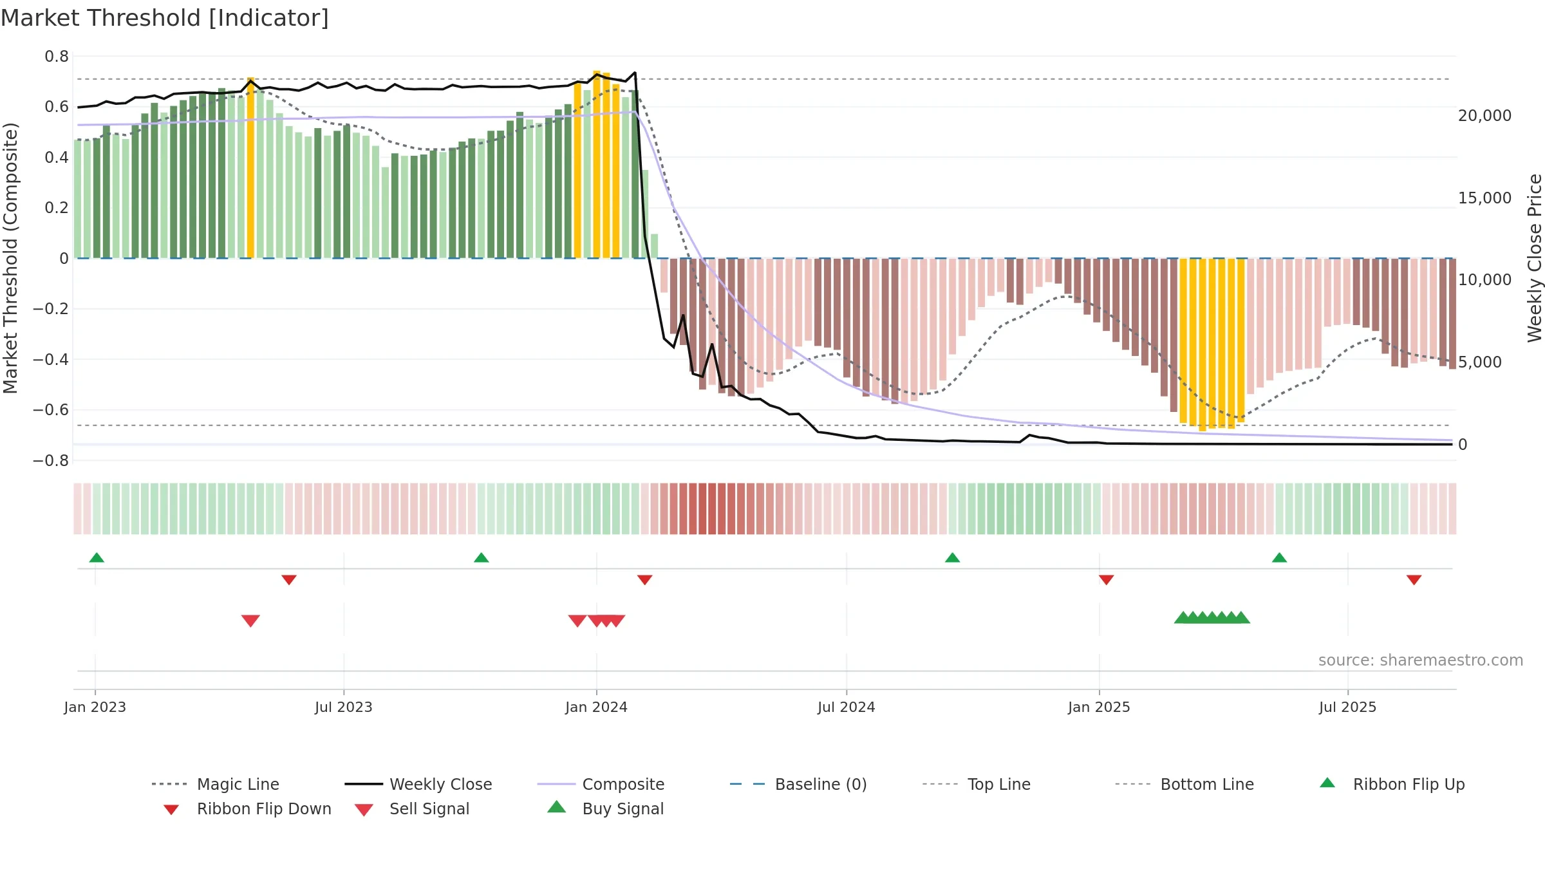This screenshot has width=1545, height=869.
Task: Click the −0.4 composite axis label
Action: tap(51, 360)
